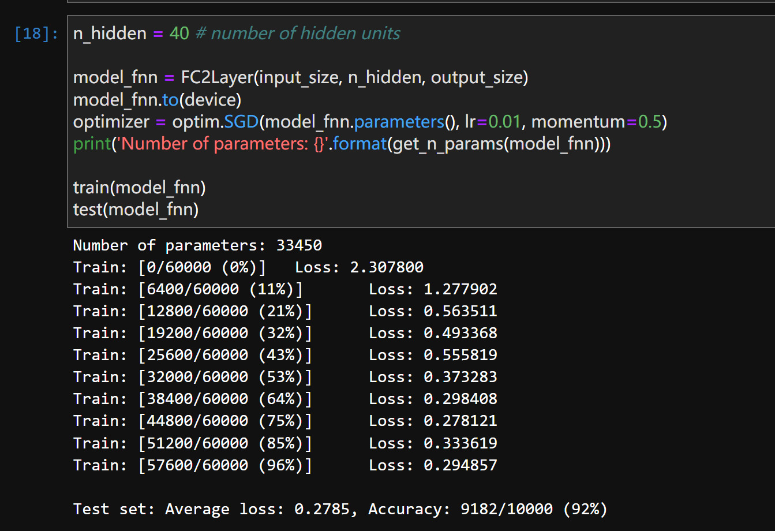Image resolution: width=775 pixels, height=531 pixels.
Task: Click output row with Loss: 0.333619
Action: [285, 443]
